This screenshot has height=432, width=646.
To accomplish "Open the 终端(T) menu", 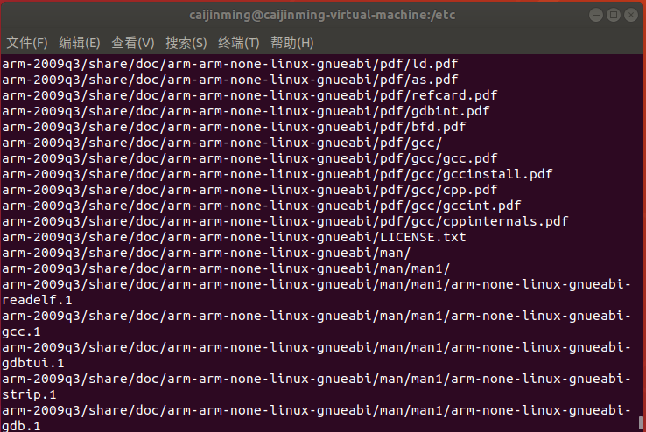I will point(239,43).
